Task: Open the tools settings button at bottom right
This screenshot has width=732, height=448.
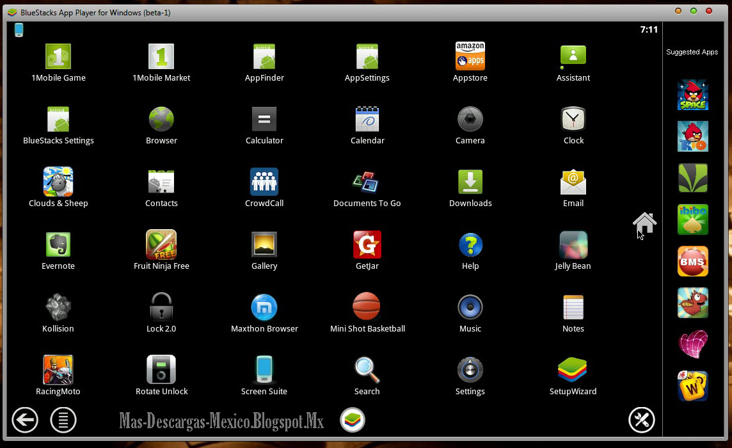Action: [x=641, y=420]
